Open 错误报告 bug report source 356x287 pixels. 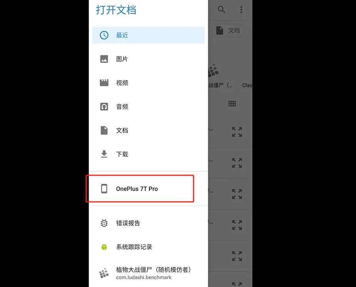coord(148,223)
